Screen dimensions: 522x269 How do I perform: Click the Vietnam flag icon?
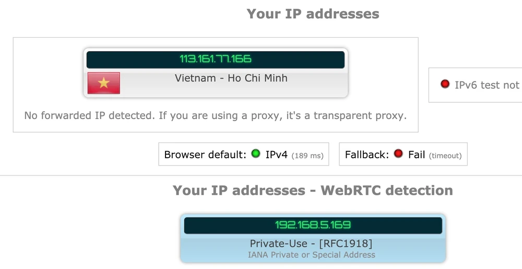(x=104, y=83)
